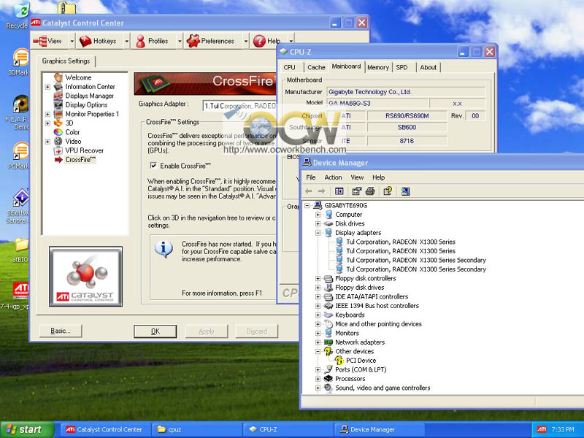Click the Discard button in Catalyst

click(257, 331)
